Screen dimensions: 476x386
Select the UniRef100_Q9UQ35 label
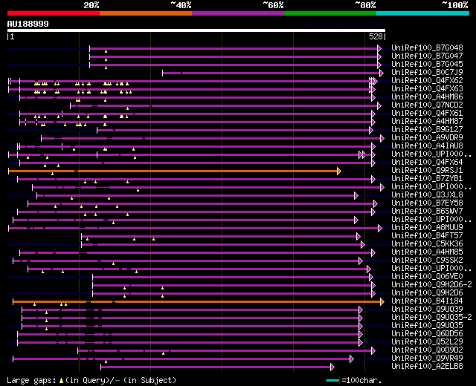tap(427, 326)
